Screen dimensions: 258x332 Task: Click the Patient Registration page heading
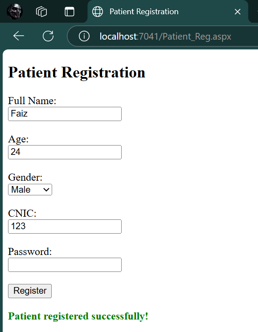(77, 73)
